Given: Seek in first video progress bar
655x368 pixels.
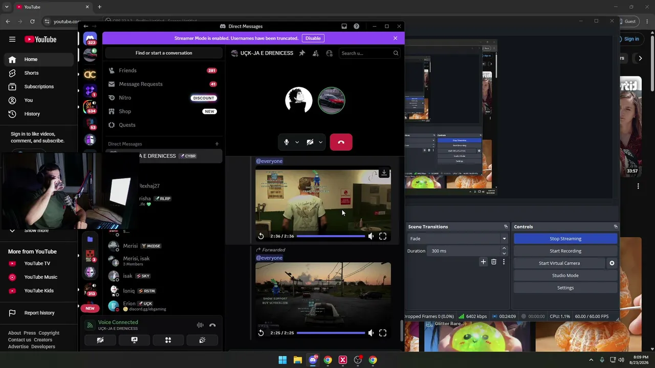Looking at the screenshot, I should point(331,236).
